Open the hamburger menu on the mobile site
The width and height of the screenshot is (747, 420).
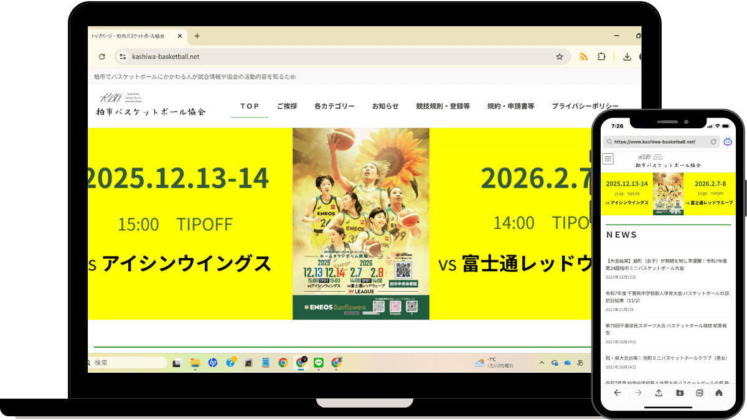pyautogui.click(x=608, y=158)
